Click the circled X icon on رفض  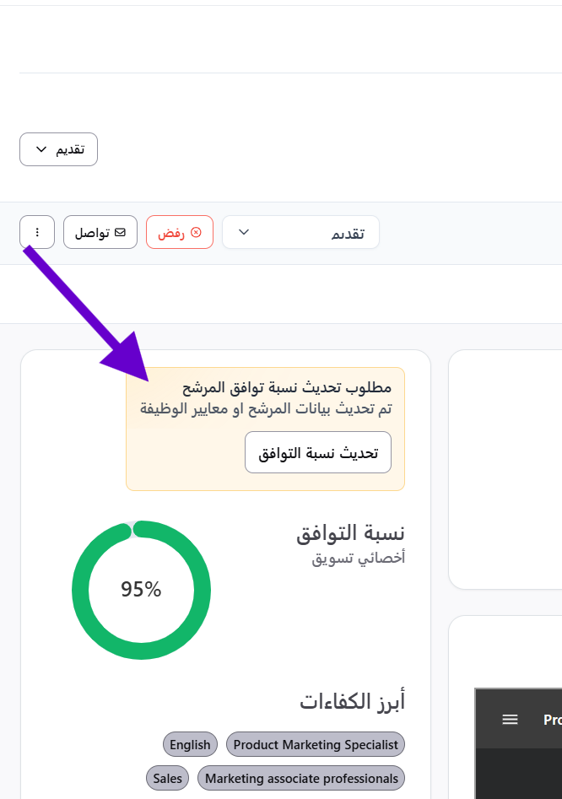pos(196,232)
